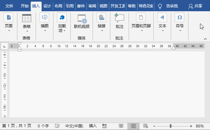Click the ruler tab selector icon
Screen dimensions: 210x130
point(5,47)
